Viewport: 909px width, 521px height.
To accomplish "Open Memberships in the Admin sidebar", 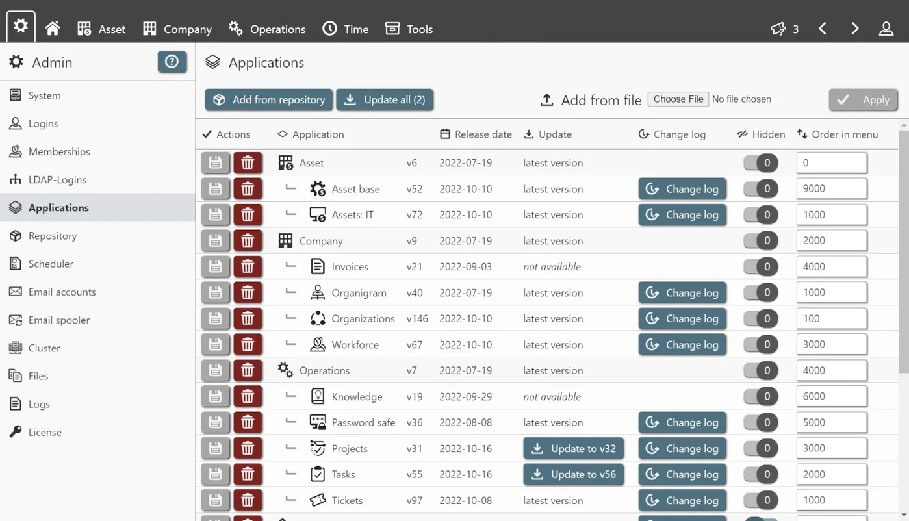I will click(97, 151).
